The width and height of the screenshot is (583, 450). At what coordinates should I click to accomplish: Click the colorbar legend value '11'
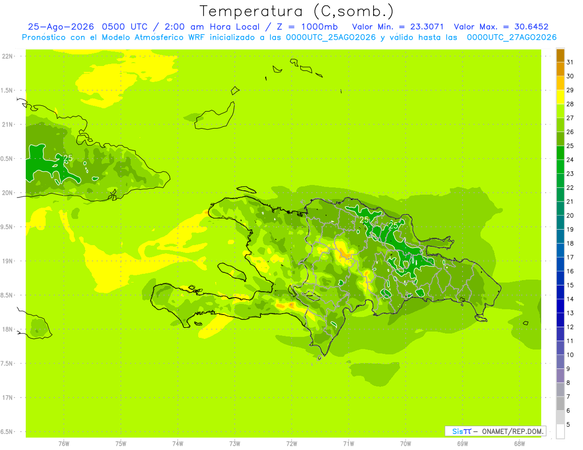tap(570, 341)
